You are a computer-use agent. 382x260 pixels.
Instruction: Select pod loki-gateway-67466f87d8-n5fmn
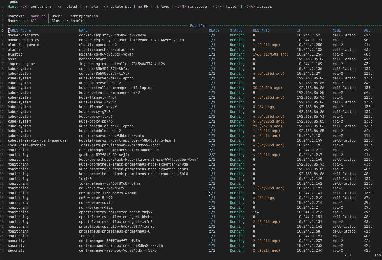click(x=109, y=183)
